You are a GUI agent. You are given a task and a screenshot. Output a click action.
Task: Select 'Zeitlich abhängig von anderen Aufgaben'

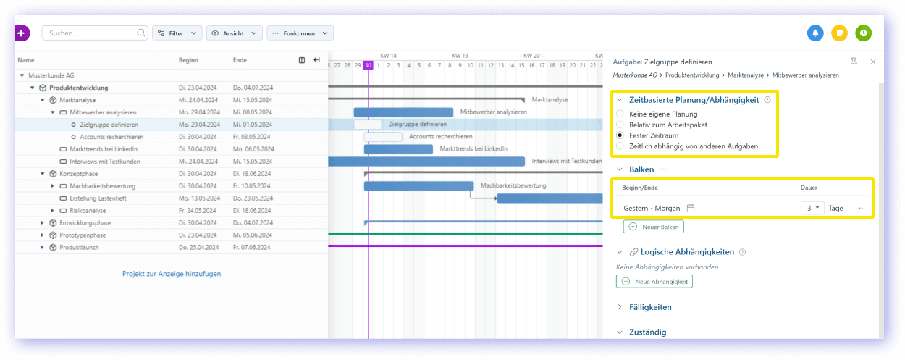620,146
